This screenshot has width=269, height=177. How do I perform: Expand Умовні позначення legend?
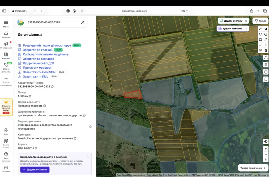tap(253, 168)
